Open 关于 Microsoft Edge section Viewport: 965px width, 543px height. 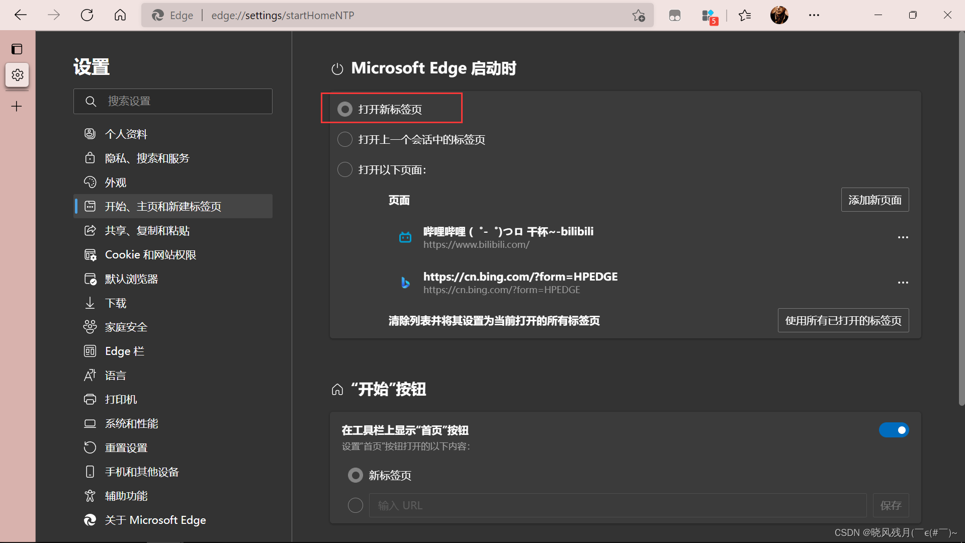pyautogui.click(x=173, y=520)
